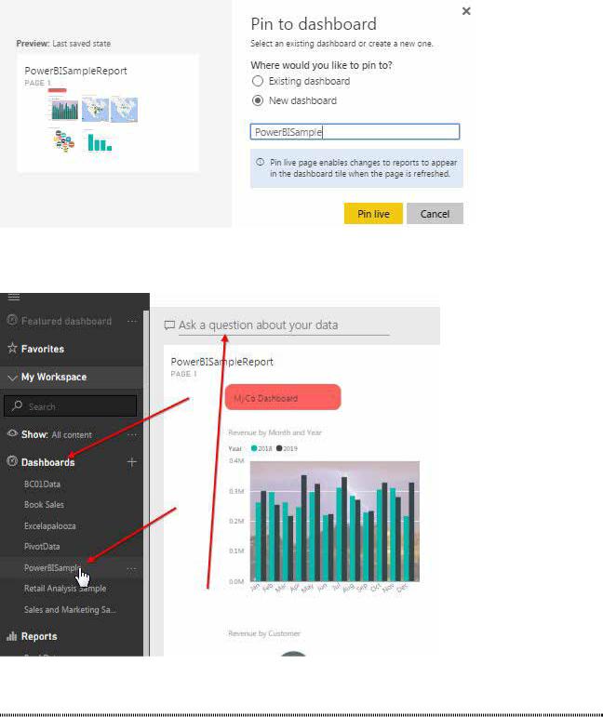603x717 pixels.
Task: Open the Sales and Marketing Sa... dashboard
Action: [70, 609]
